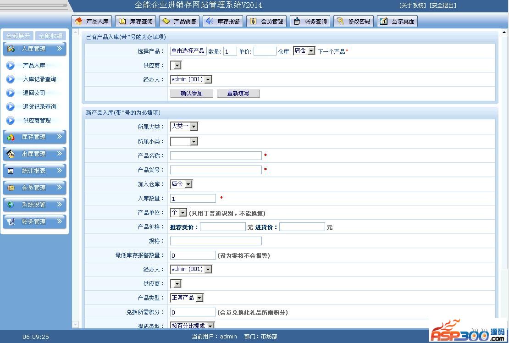Click the 规格 input field
Viewport: 509px width, 343px height.
tap(216, 241)
